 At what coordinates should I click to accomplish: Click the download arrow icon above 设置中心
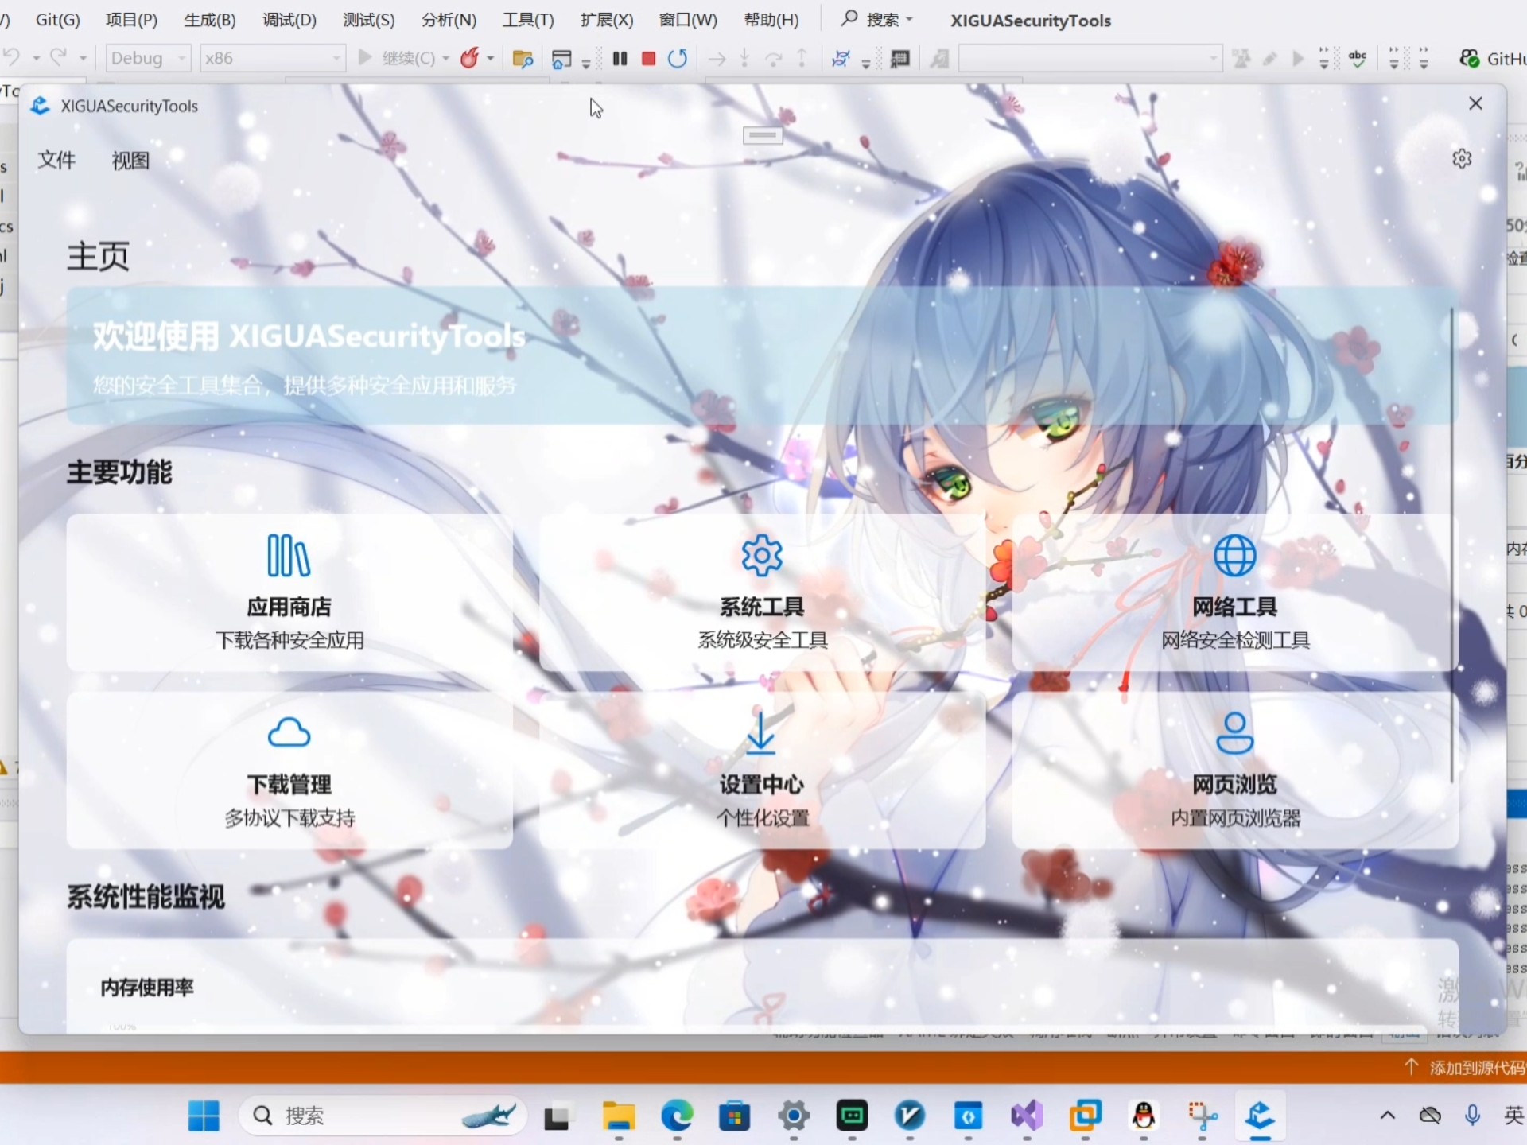tap(761, 732)
